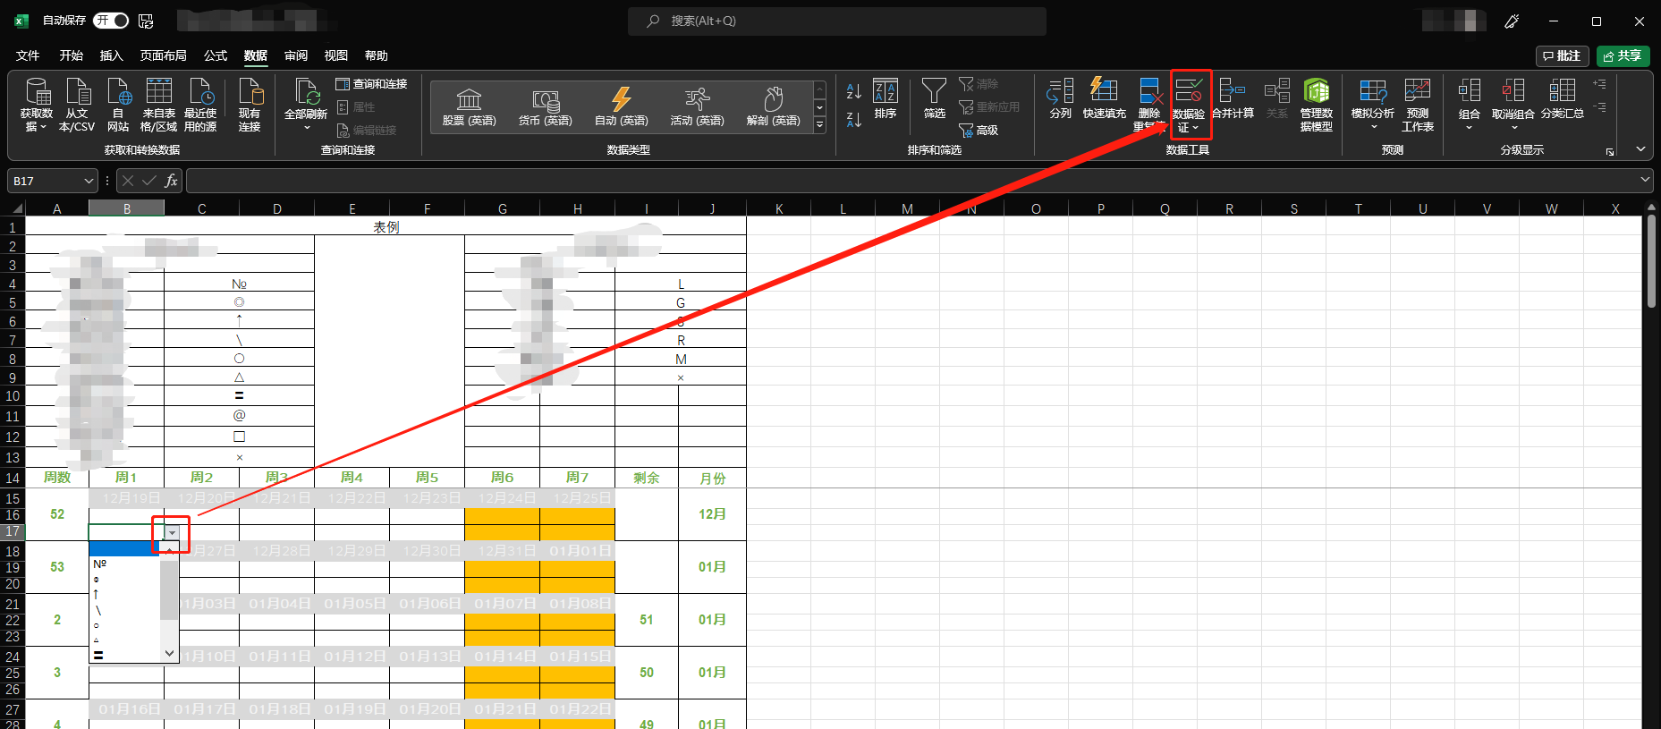Toggle the AutoSave switch
Image resolution: width=1661 pixels, height=729 pixels.
pyautogui.click(x=111, y=21)
